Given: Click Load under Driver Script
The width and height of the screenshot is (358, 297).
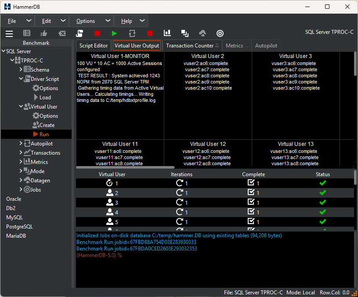Looking at the screenshot, I should 45,98.
